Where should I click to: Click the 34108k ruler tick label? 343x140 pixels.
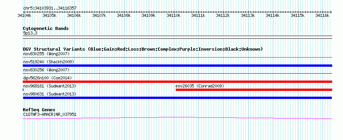124,15
